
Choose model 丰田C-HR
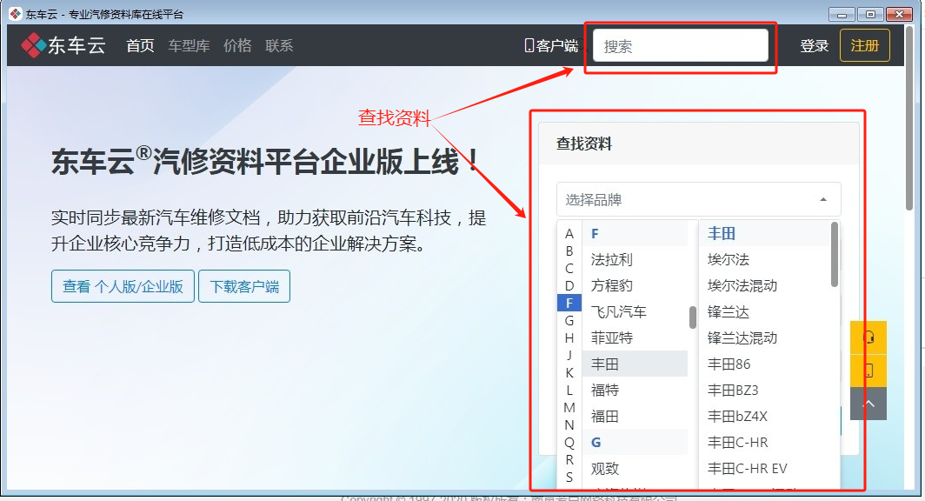pos(764,442)
